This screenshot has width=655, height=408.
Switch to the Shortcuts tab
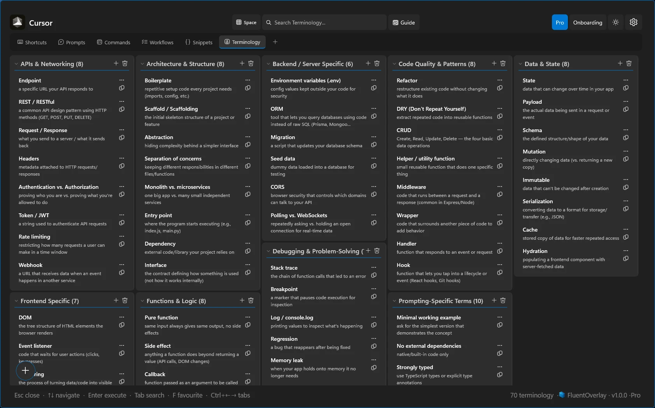tap(32, 42)
